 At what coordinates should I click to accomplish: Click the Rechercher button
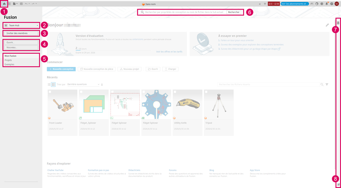point(234,12)
